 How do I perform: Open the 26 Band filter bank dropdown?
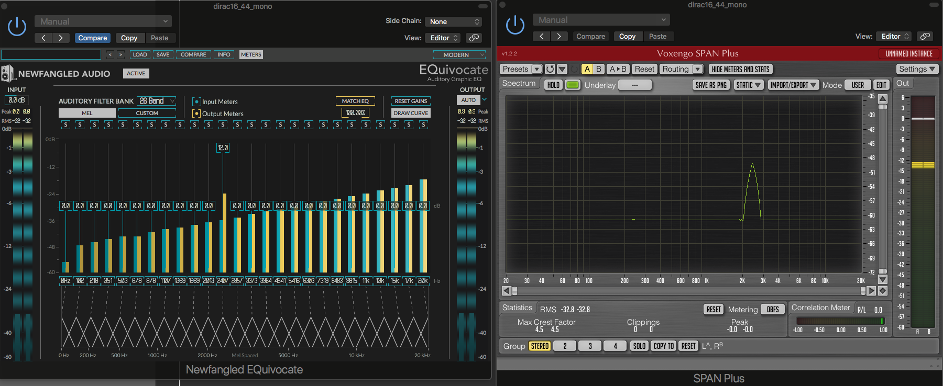(x=156, y=101)
